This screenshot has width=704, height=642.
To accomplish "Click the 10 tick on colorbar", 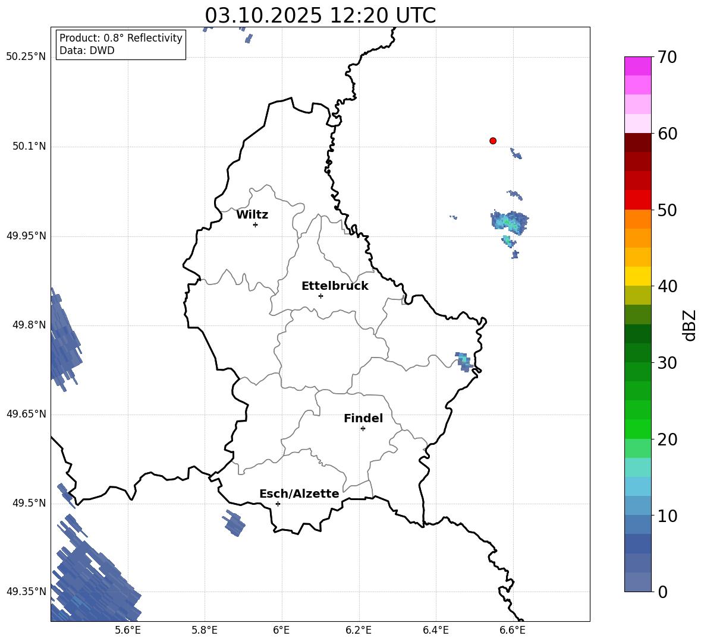I will pyautogui.click(x=667, y=516).
